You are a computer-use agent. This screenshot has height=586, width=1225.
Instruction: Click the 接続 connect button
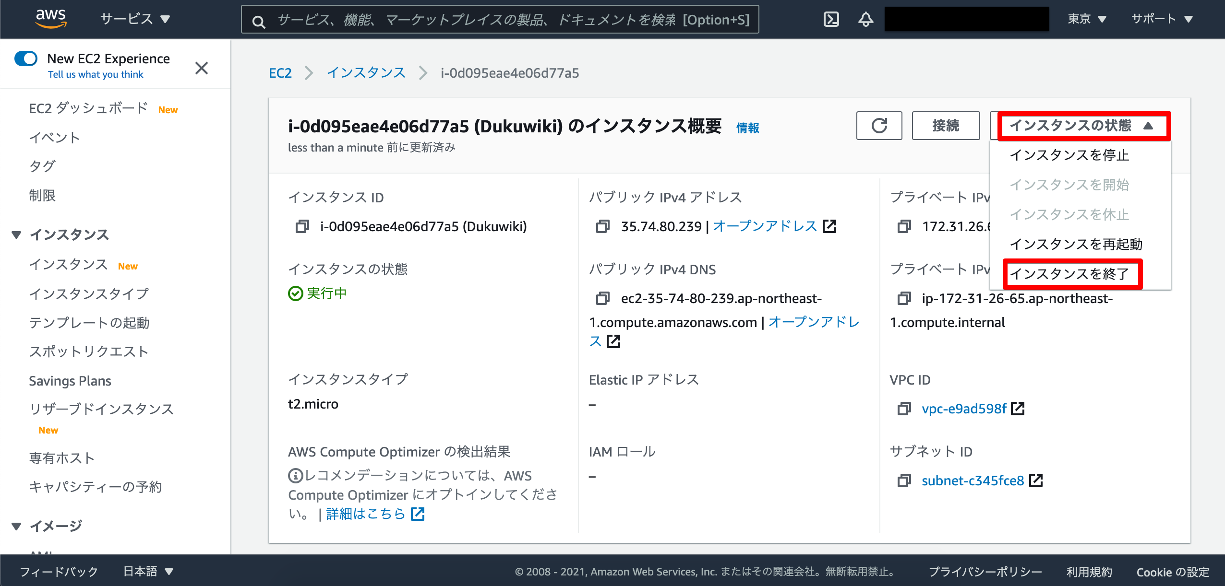point(946,126)
